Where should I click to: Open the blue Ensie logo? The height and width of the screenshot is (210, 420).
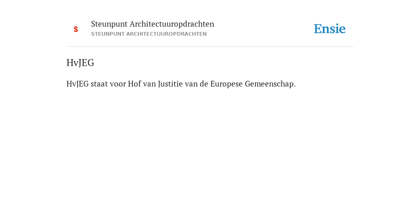(330, 29)
